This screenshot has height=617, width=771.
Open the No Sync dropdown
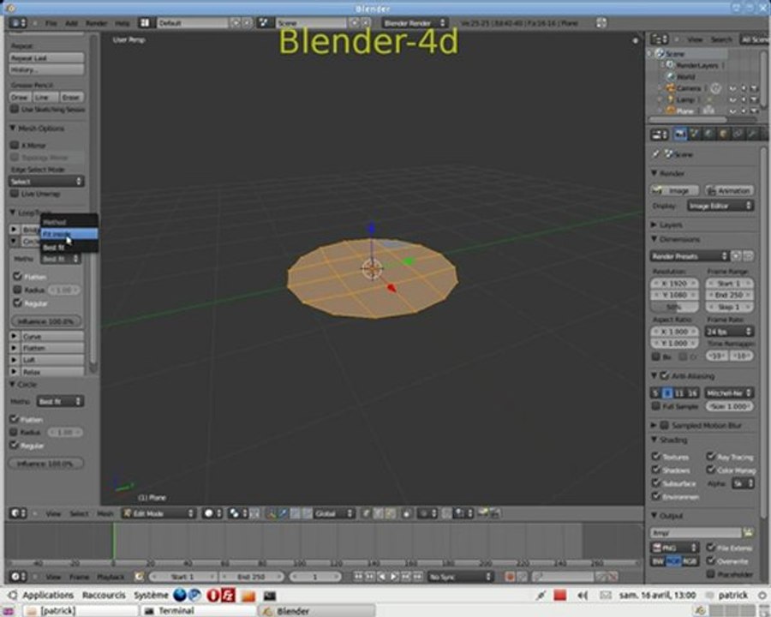coord(460,576)
